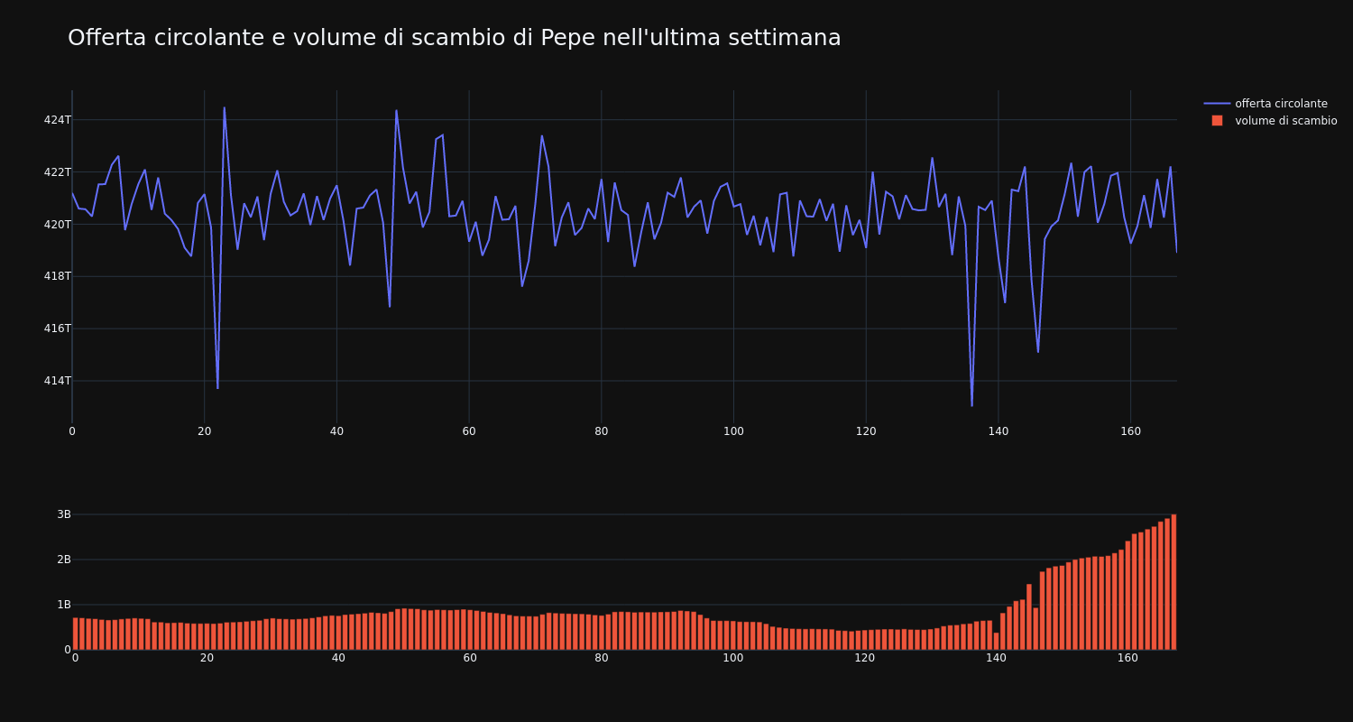Click the 100 tick label under the bar chart
Screen dimensions: 1353x722
[733, 659]
